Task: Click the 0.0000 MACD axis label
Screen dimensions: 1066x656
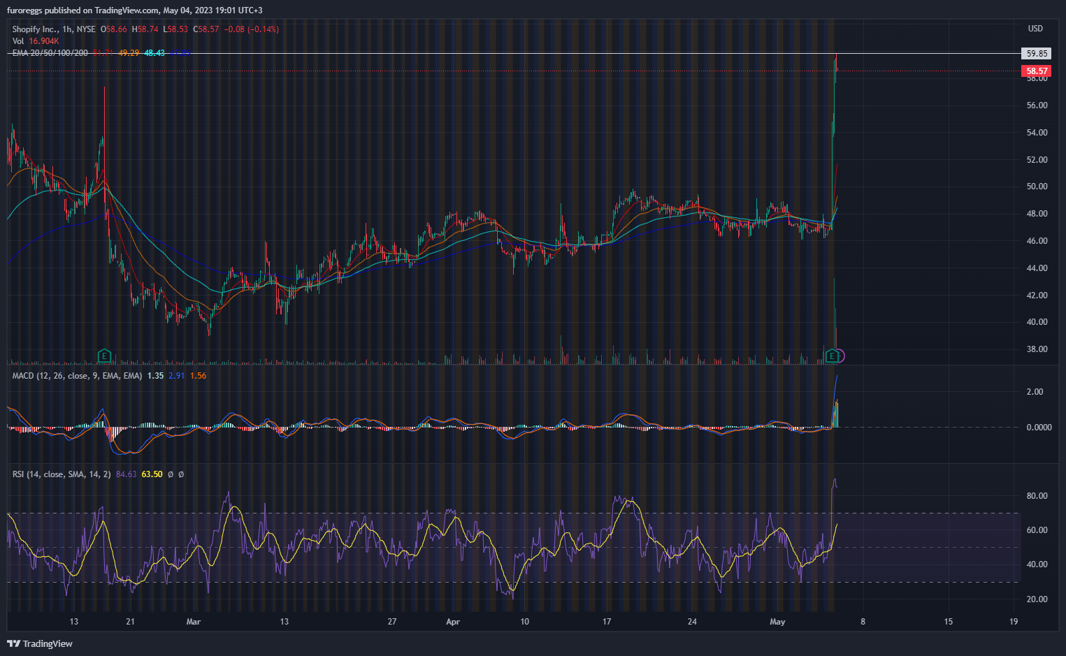Action: [1039, 428]
